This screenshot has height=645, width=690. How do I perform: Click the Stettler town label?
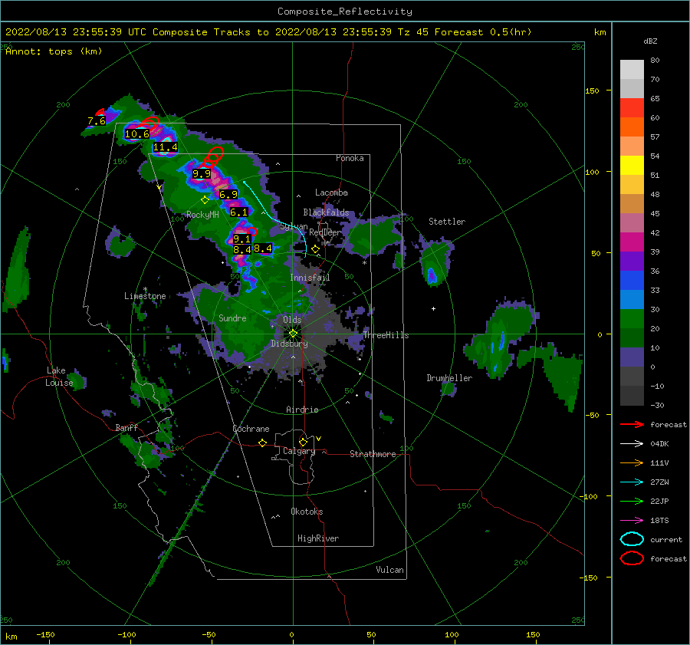click(x=447, y=222)
